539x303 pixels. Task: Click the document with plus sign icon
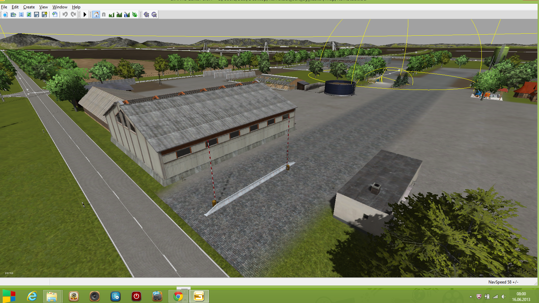[55, 14]
